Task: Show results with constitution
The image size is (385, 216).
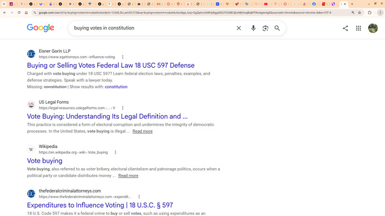Action: 116,87
